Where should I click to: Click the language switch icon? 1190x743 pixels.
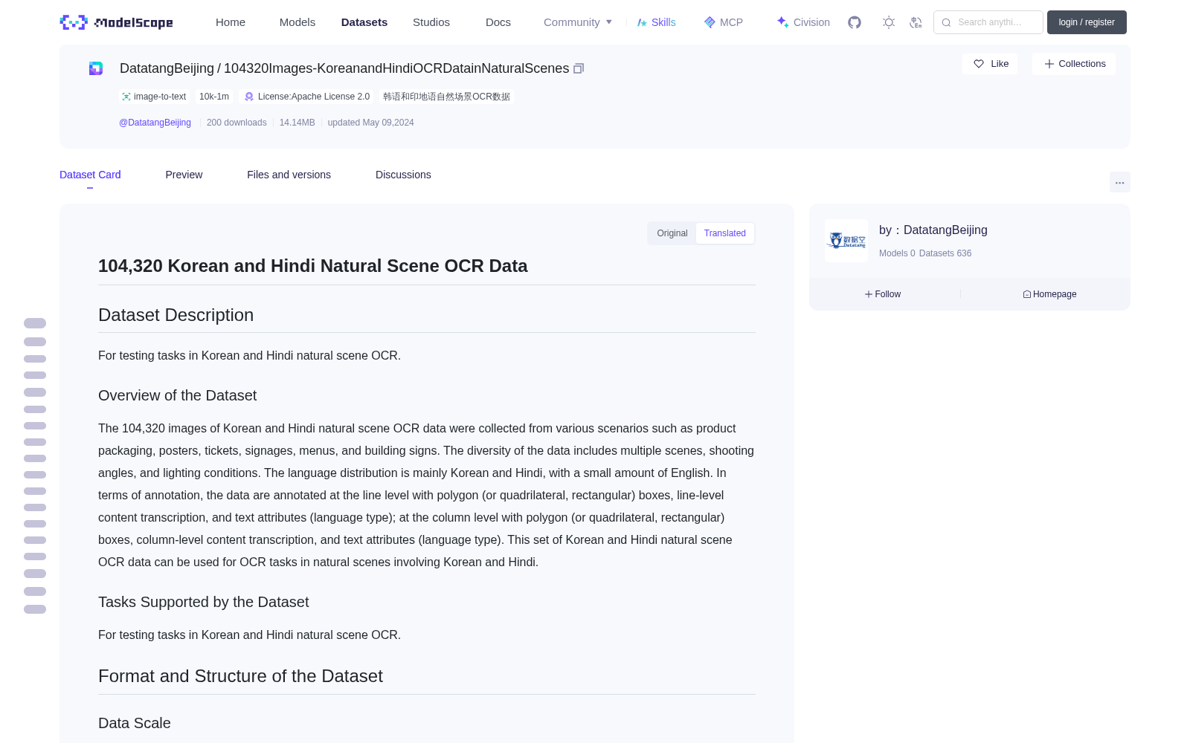pyautogui.click(x=916, y=22)
